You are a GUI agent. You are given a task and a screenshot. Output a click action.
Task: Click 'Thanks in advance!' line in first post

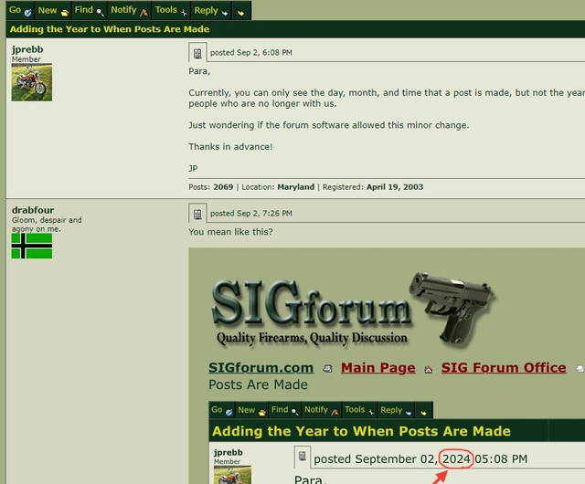tap(230, 147)
